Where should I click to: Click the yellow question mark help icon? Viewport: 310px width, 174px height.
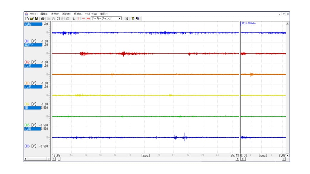[133, 18]
